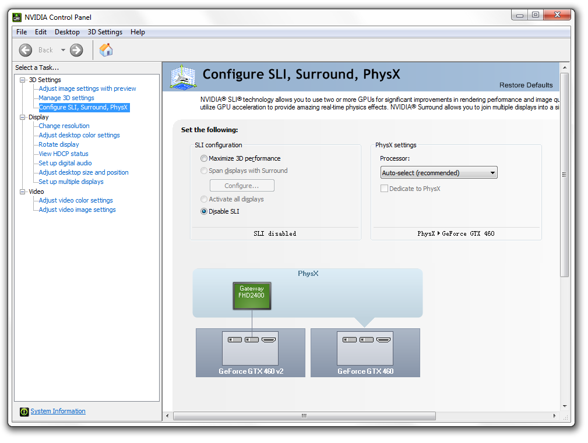Click the Back arrow button

point(26,50)
